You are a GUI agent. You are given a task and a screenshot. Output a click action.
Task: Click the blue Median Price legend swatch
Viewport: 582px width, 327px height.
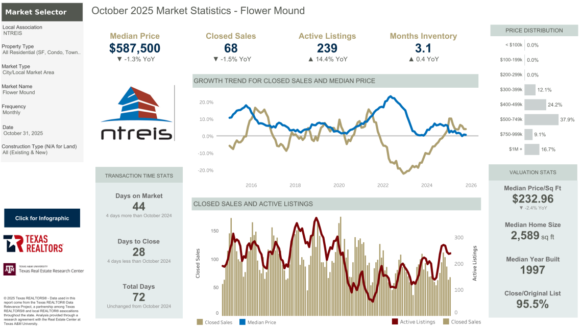243,322
